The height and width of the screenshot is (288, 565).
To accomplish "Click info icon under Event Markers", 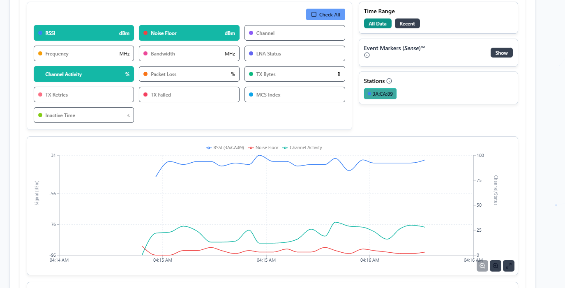I will [367, 55].
